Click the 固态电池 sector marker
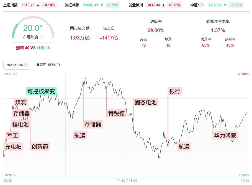 pyautogui.click(x=146, y=102)
